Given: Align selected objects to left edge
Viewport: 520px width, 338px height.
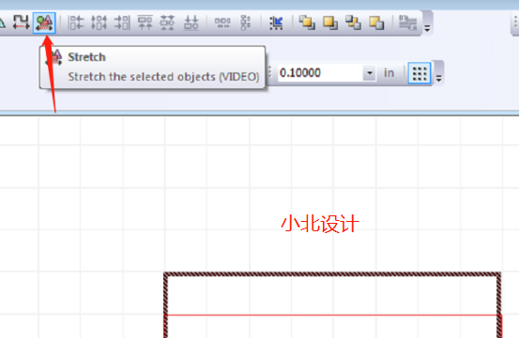Looking at the screenshot, I should coord(76,22).
